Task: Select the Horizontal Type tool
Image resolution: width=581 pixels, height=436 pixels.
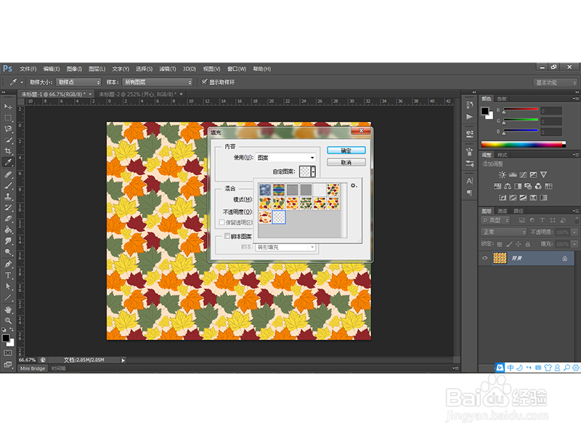Action: click(8, 275)
